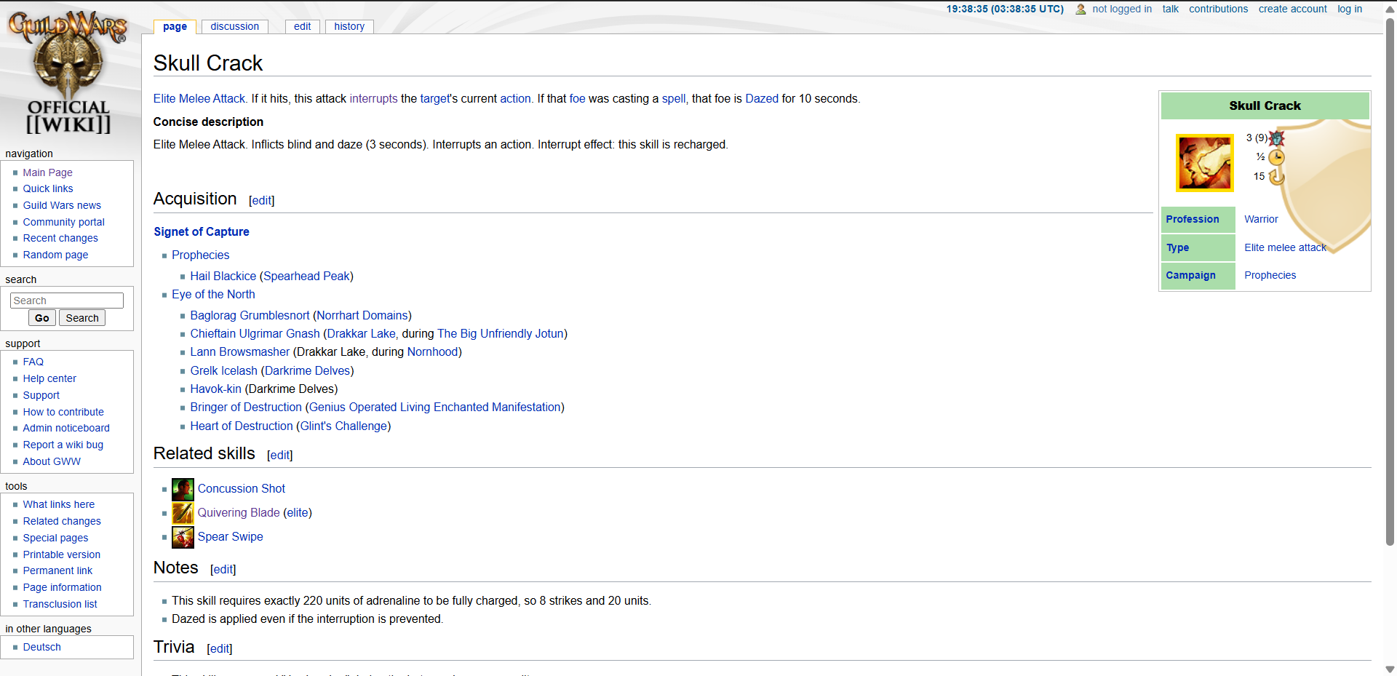Open What links here
Viewport: 1397px width, 676px height.
point(58,504)
